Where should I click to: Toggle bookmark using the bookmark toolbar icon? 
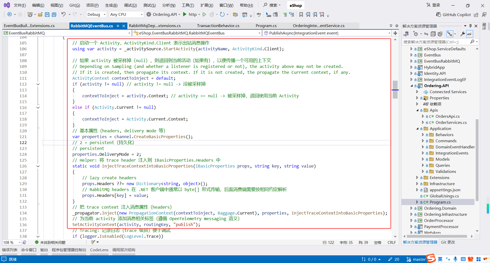pos(301,15)
